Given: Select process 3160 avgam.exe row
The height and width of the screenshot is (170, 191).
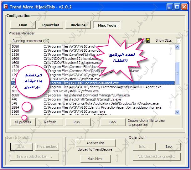Looking at the screenshot, I should (x=93, y=111).
